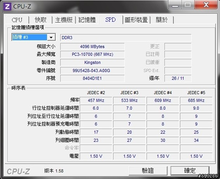Click the JEDEC #2 column header

click(x=96, y=93)
